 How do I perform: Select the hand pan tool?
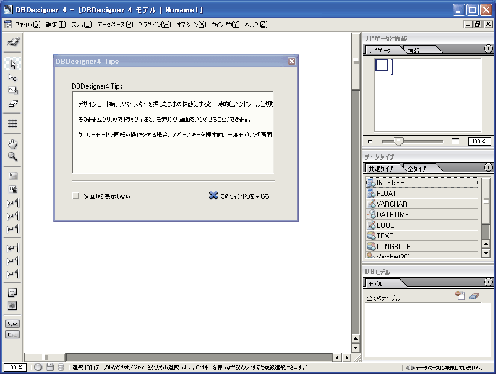click(12, 143)
